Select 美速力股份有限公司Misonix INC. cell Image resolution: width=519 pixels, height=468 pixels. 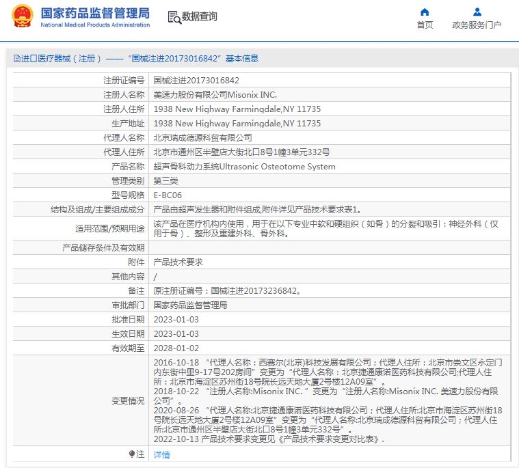pos(215,95)
